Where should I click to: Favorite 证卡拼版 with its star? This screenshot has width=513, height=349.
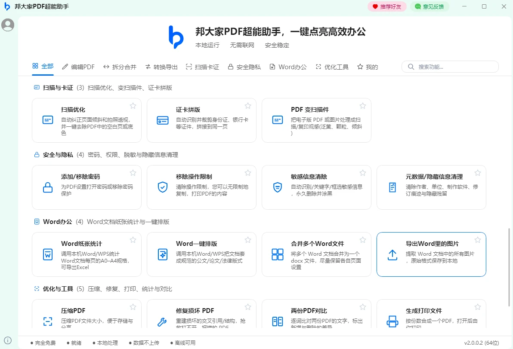tap(247, 106)
